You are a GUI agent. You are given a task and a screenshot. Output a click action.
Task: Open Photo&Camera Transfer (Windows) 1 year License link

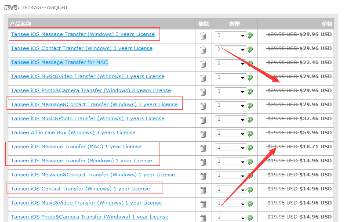pos(90,217)
